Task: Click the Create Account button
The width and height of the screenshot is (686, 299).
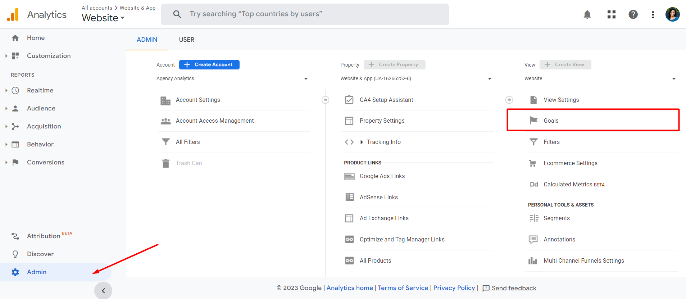Action: (x=209, y=65)
